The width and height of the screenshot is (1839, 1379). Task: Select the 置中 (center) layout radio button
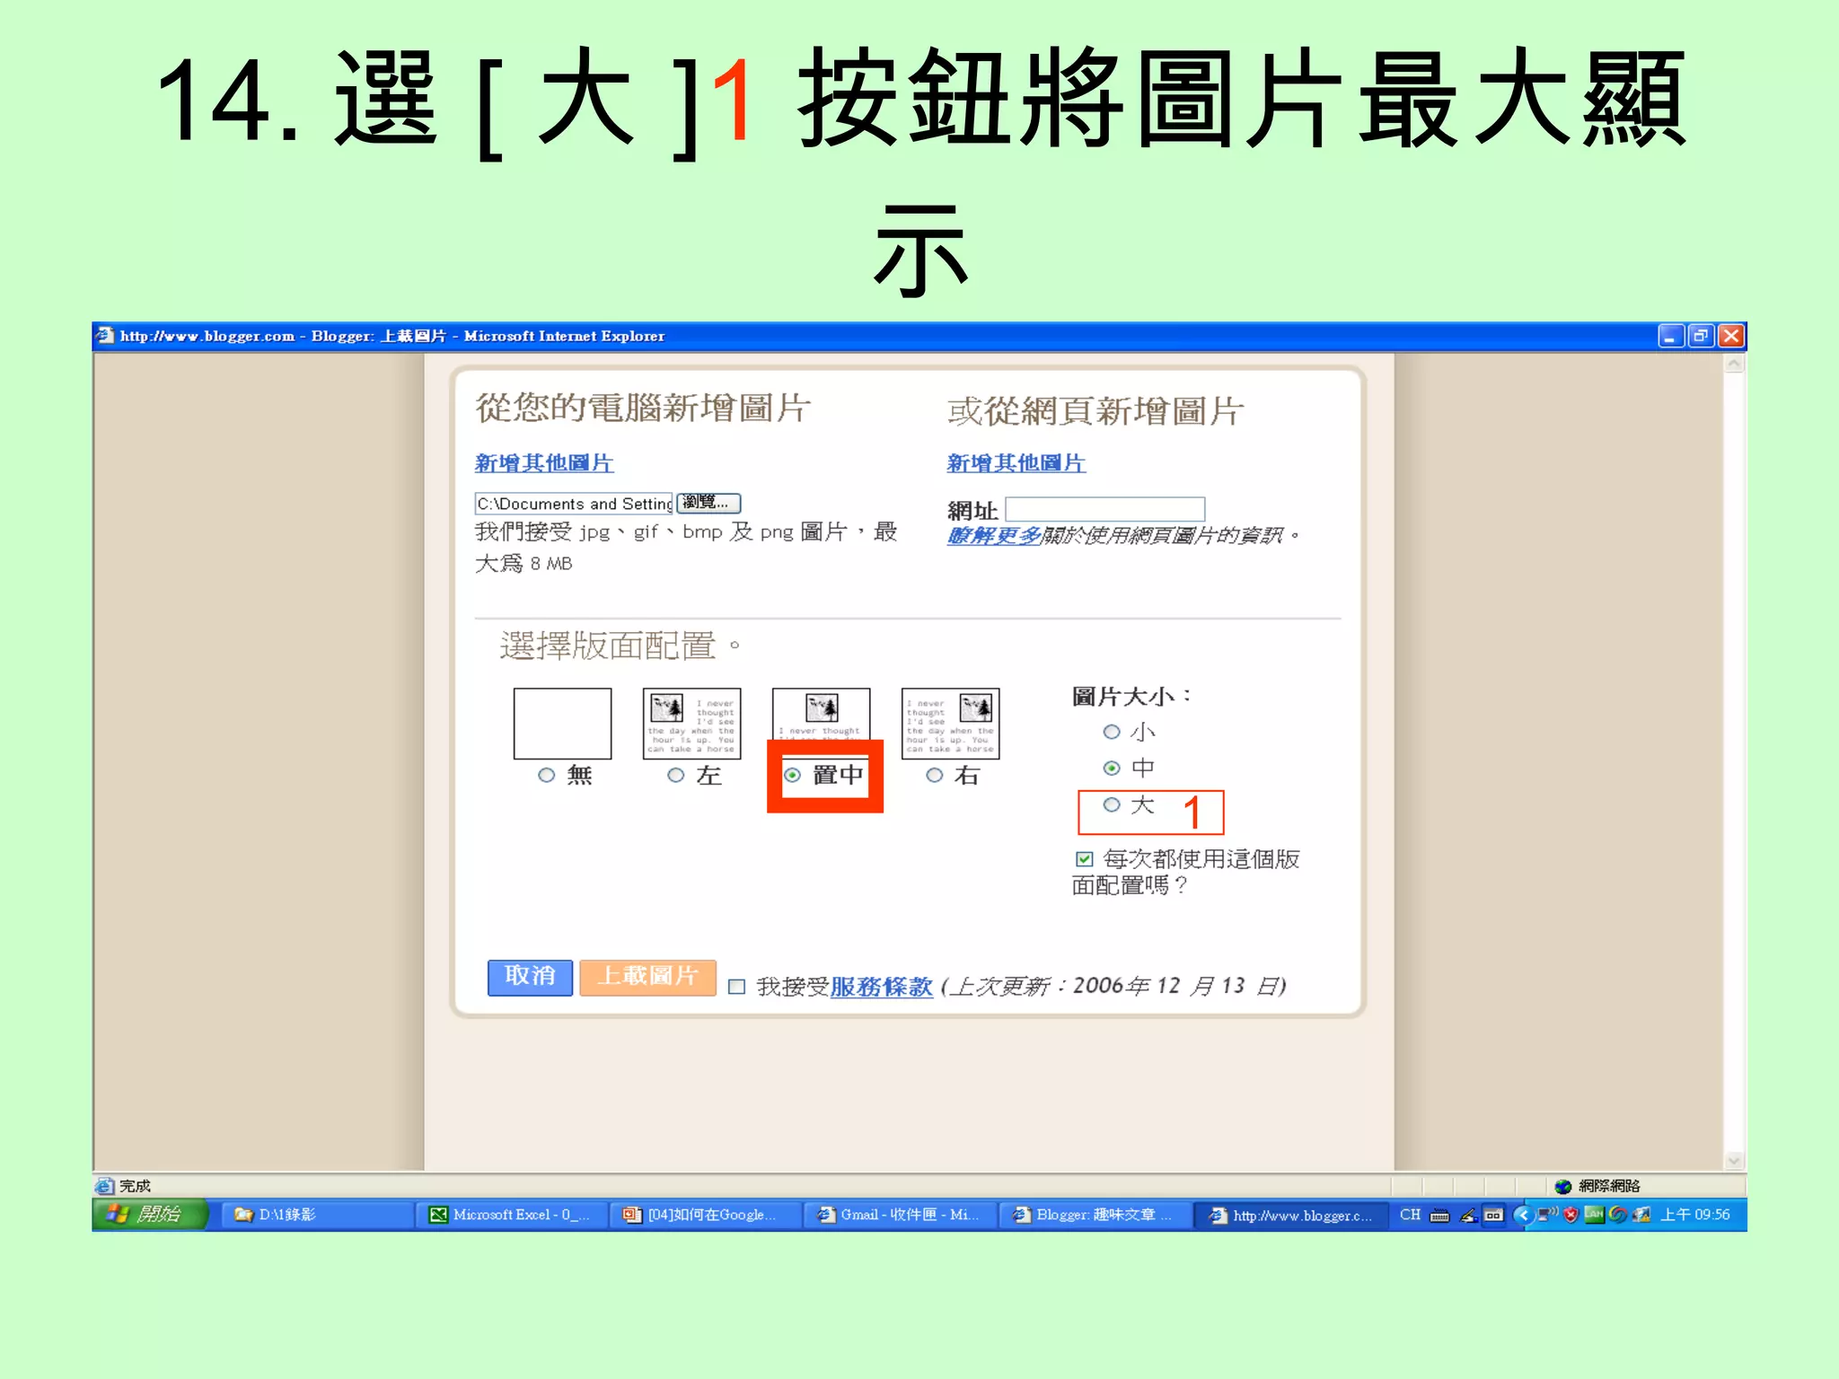[792, 775]
